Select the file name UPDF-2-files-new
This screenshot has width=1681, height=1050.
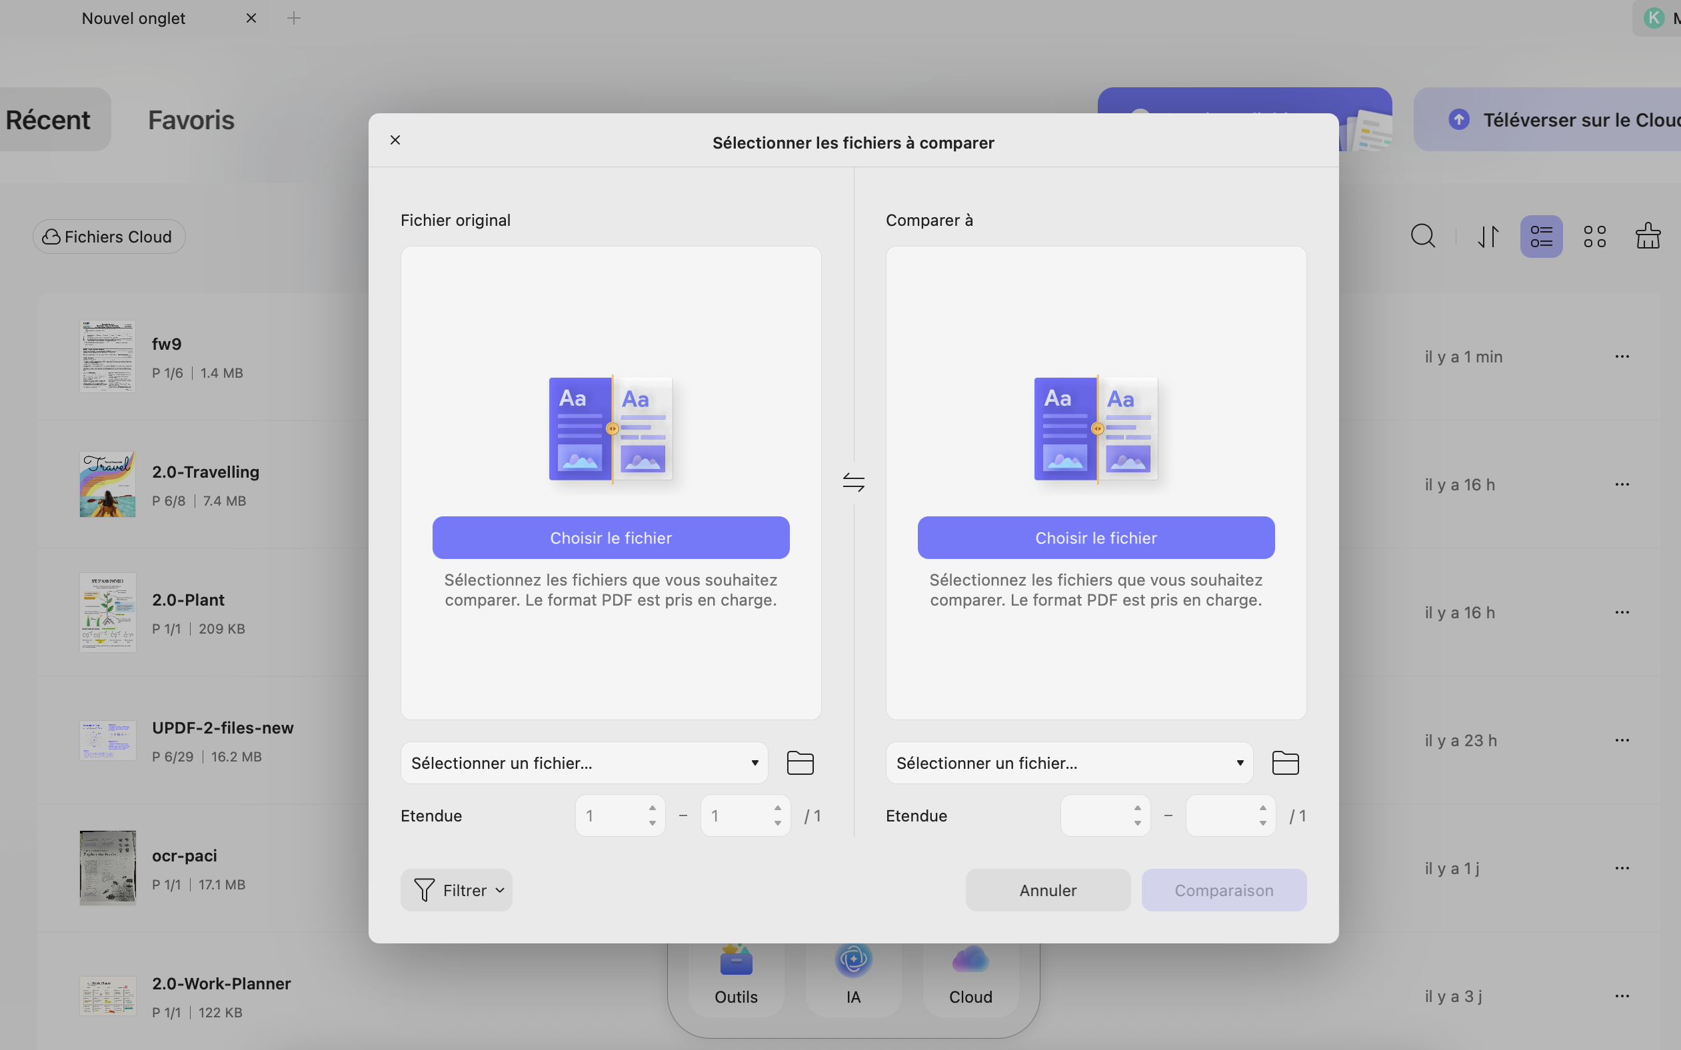222,728
